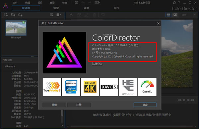199x129 pixels.
Task: Click the import media folder icon
Action: click(13, 15)
